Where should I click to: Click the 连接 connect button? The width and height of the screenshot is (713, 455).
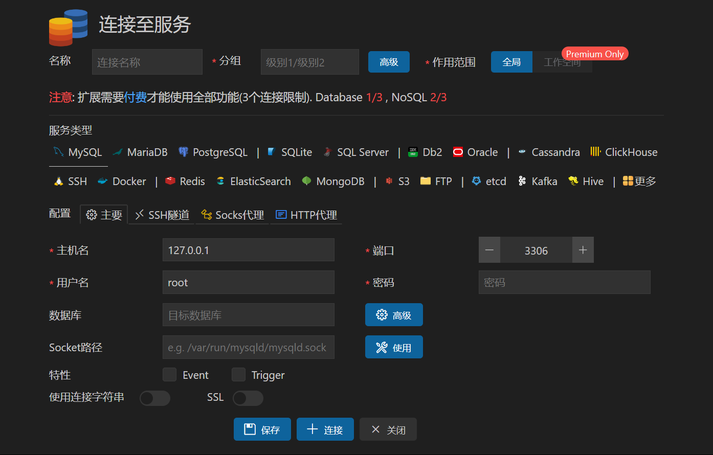click(325, 429)
